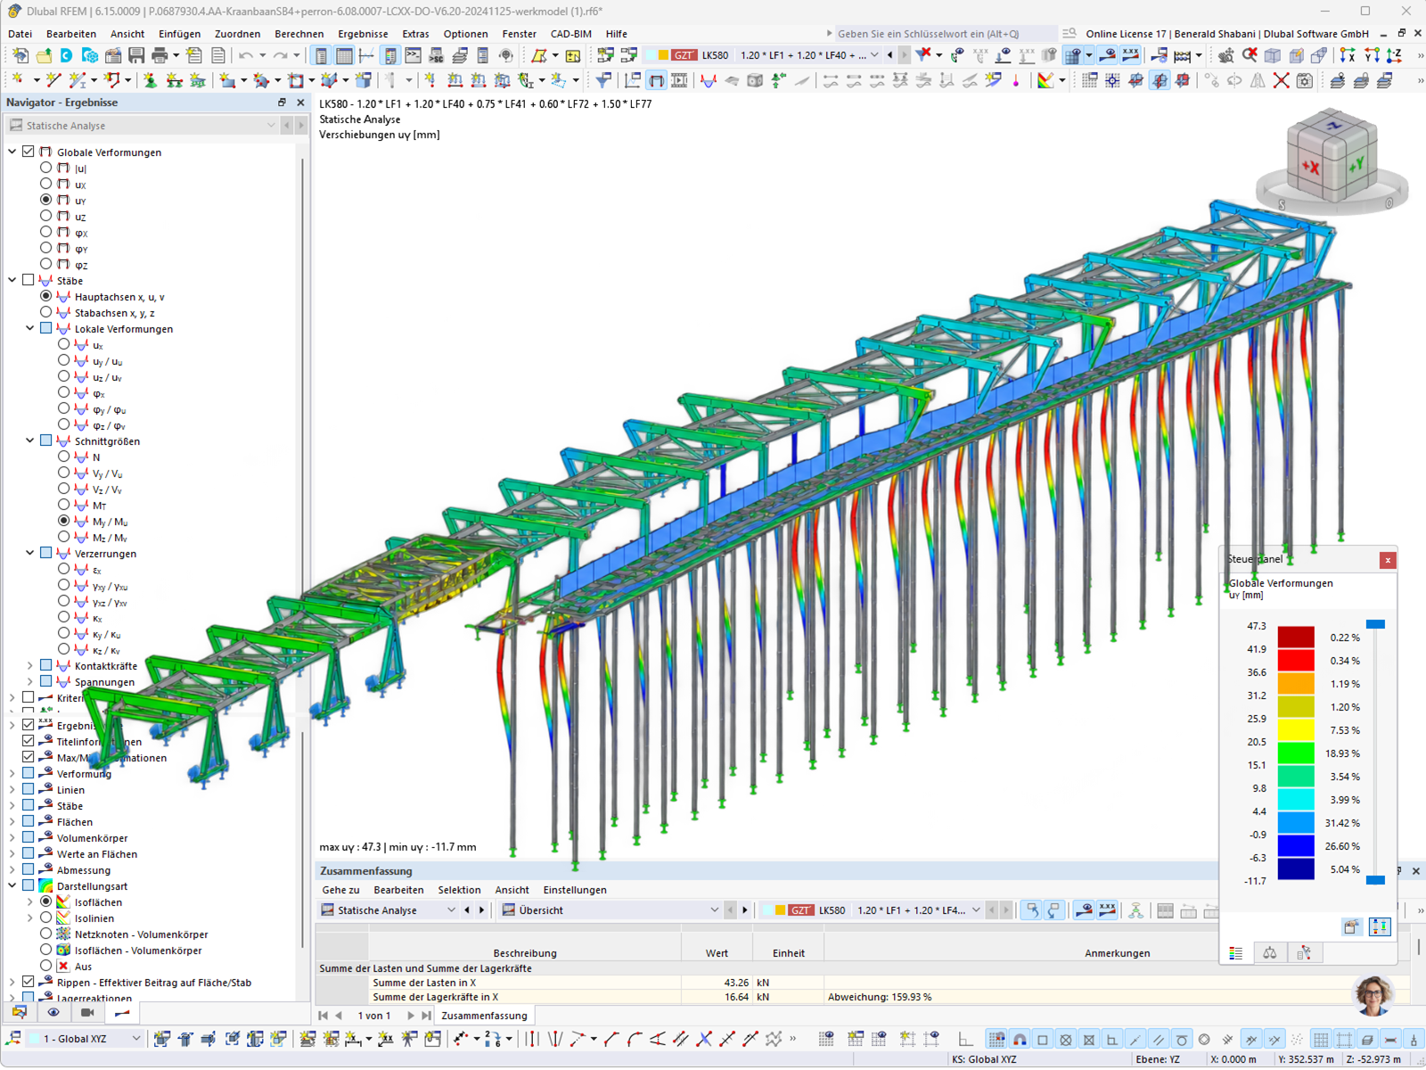Click the undo arrow icon
Viewport: 1426px width, 1070px height.
pyautogui.click(x=246, y=55)
